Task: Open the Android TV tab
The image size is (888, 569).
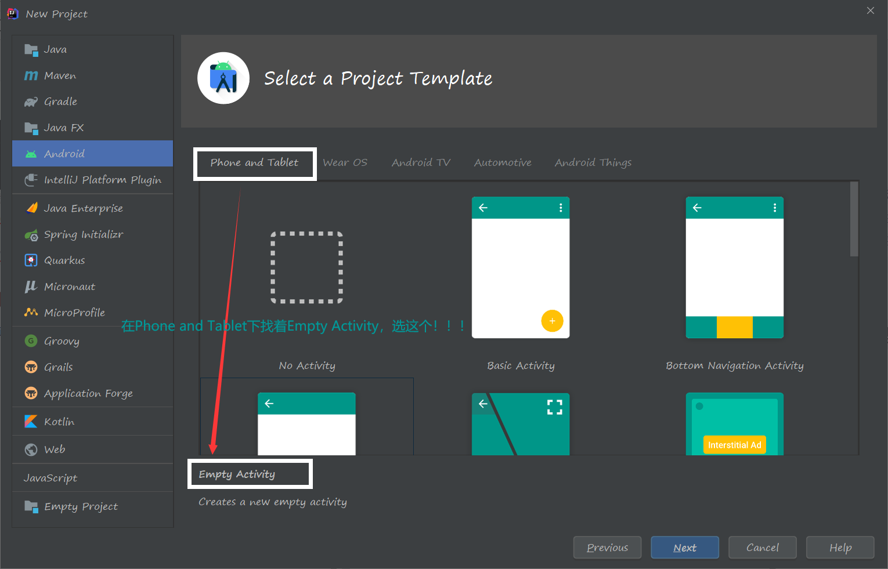Action: point(421,163)
